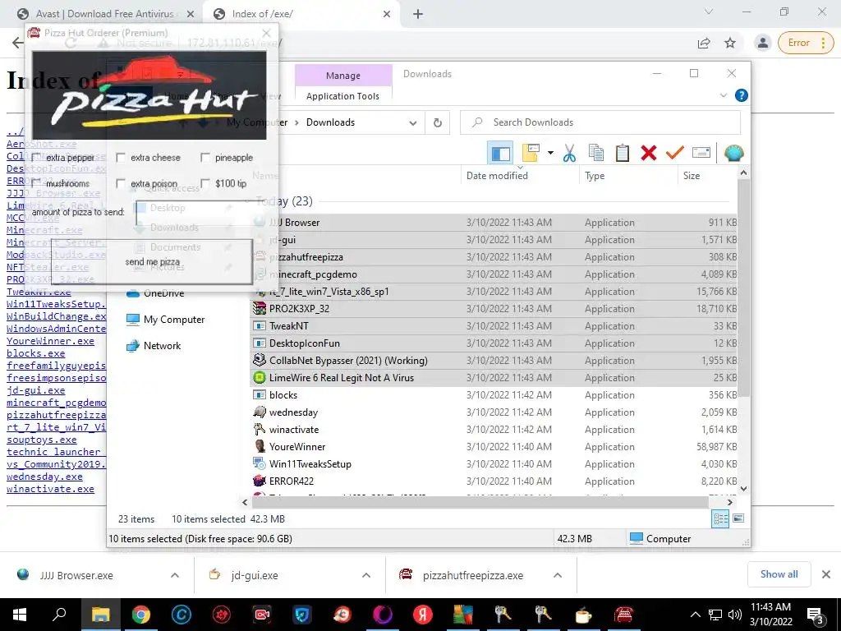The width and height of the screenshot is (841, 631).
Task: Click the folder options icon in Explorer toolbar
Action: pos(531,153)
